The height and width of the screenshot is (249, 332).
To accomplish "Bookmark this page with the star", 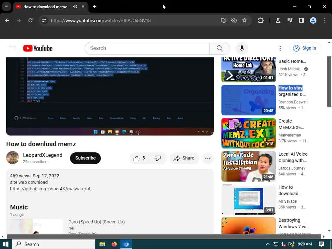I will pyautogui.click(x=244, y=20).
